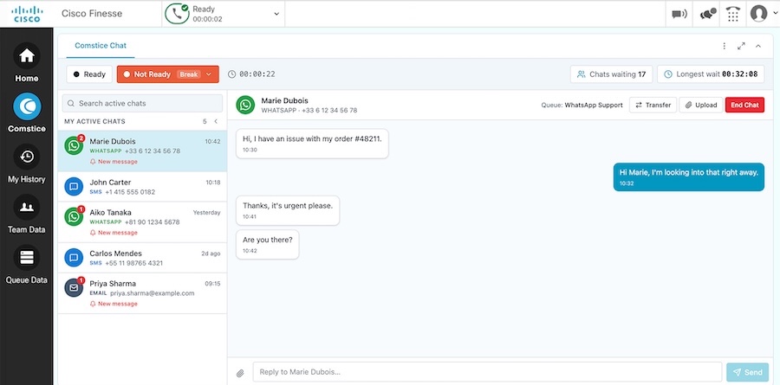Open Team Data in the sidebar
Viewport: 780px width, 385px height.
tap(26, 207)
